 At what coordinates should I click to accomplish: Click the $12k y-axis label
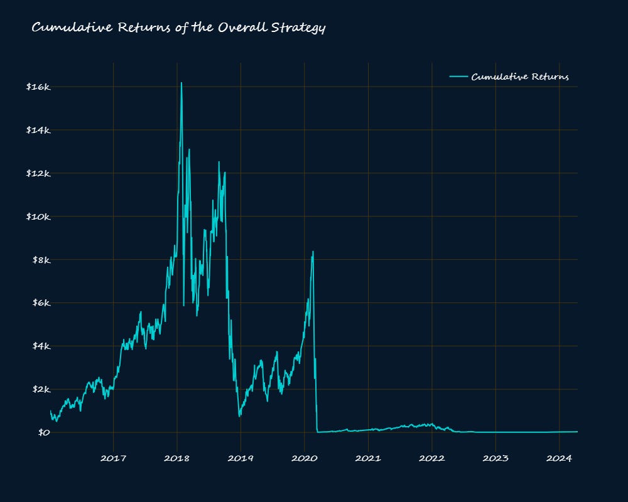38,173
